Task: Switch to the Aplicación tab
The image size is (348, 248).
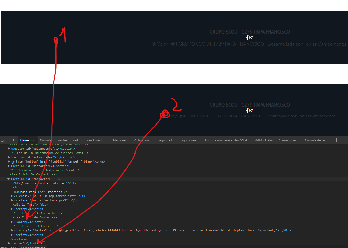Action: coord(142,140)
